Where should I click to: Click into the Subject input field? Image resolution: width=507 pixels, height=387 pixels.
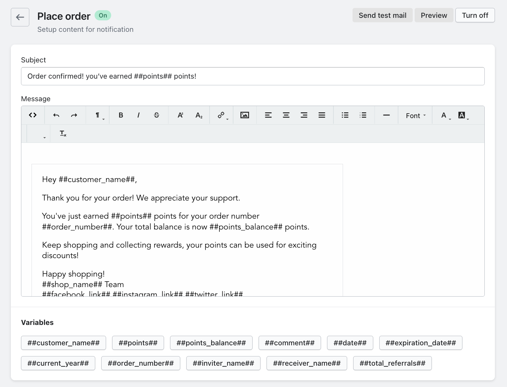pos(253,76)
